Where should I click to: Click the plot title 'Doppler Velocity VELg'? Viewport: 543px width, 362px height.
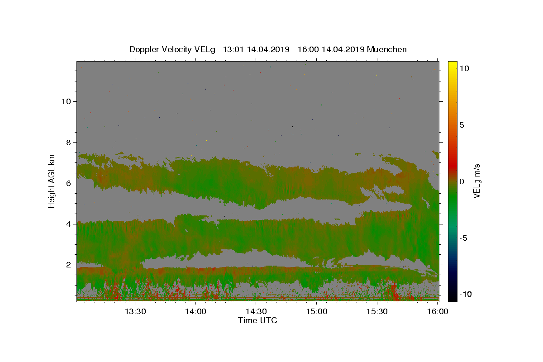pyautogui.click(x=173, y=49)
